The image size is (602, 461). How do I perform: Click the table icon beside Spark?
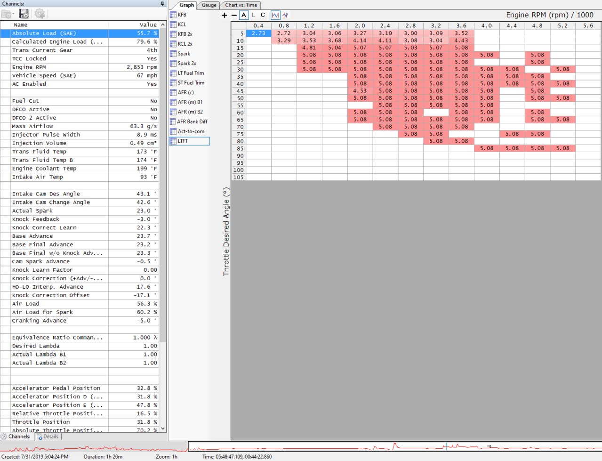point(173,54)
